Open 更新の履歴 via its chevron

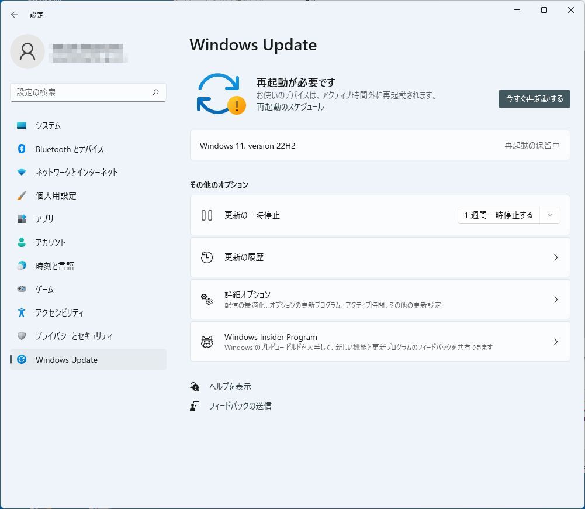click(x=555, y=257)
